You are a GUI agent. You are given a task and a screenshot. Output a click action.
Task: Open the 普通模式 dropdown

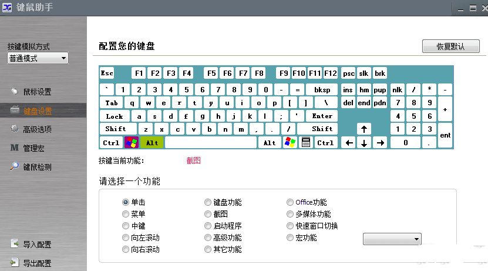click(x=38, y=58)
